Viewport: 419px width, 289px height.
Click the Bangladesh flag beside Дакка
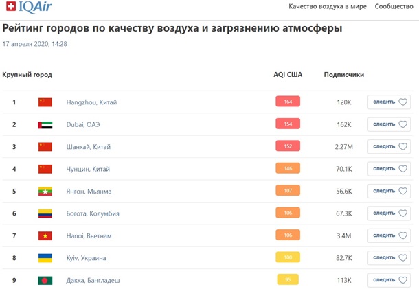[45, 280]
